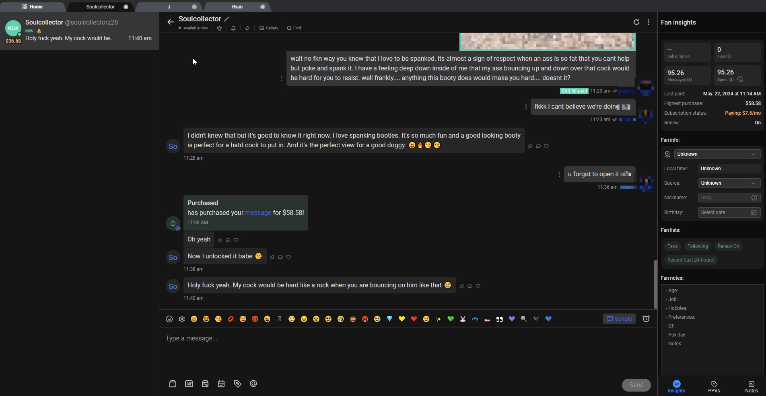Toggle the notification bell in the chat header
The image size is (766, 396).
point(233,28)
